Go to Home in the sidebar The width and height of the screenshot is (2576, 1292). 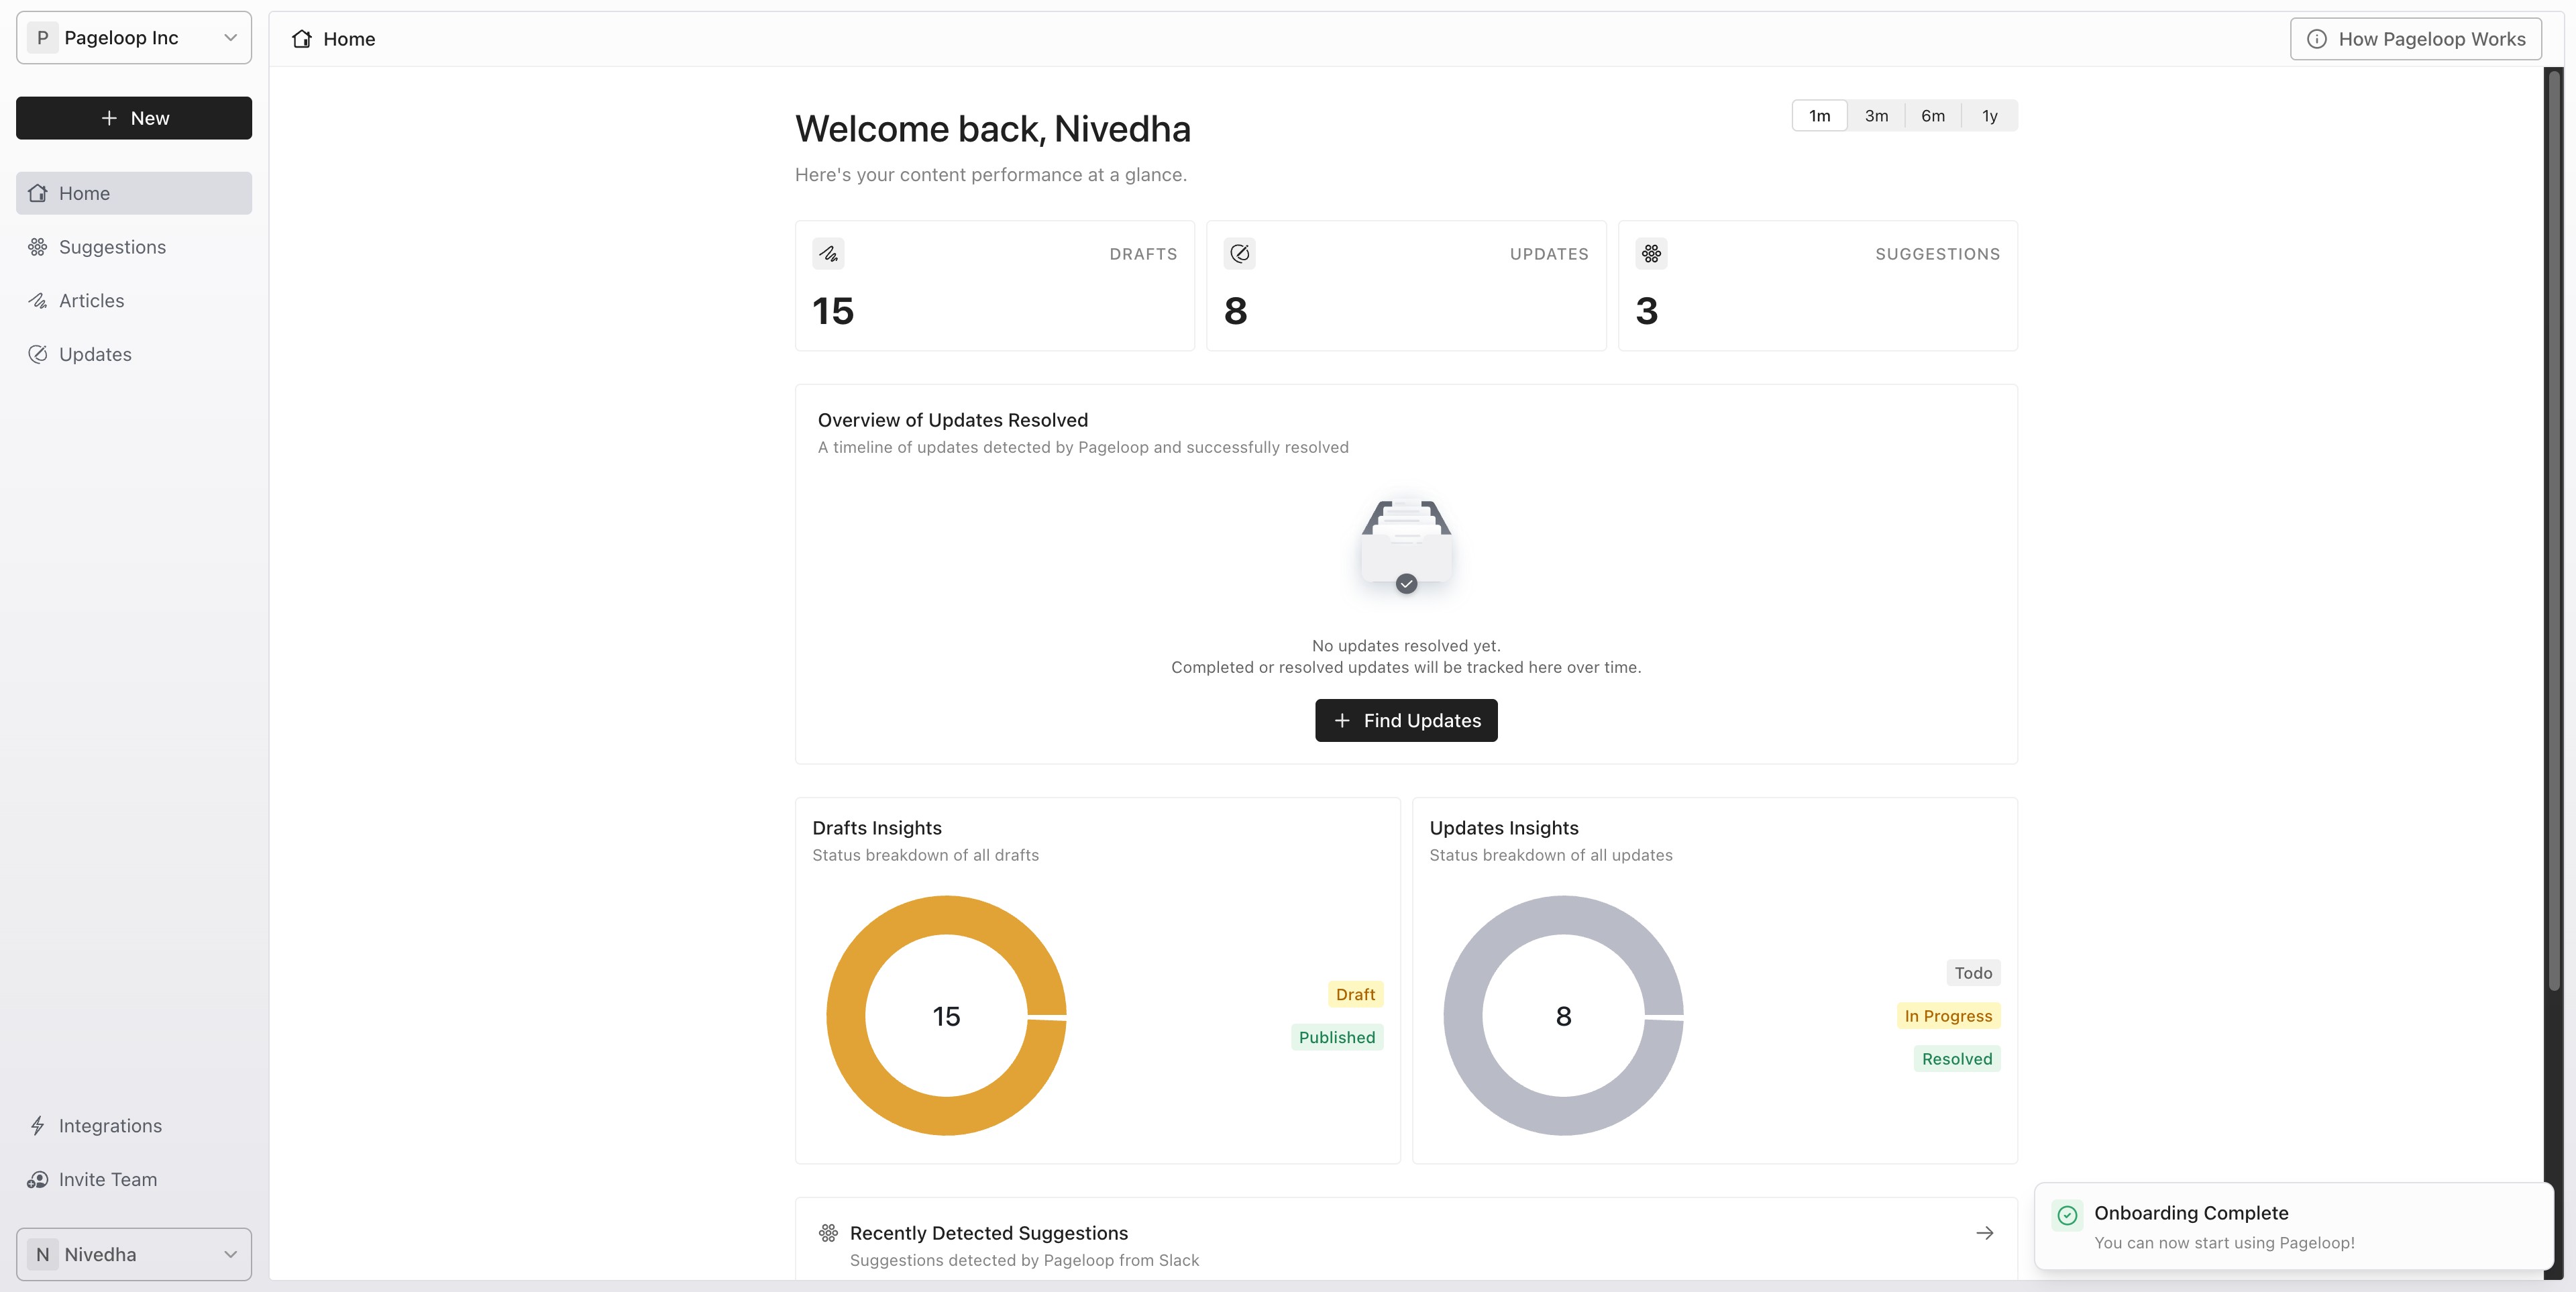tap(134, 193)
